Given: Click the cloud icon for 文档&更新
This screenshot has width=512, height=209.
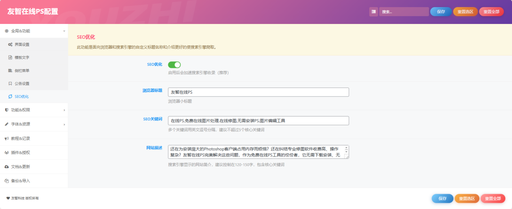Looking at the screenshot, I should tap(7, 167).
